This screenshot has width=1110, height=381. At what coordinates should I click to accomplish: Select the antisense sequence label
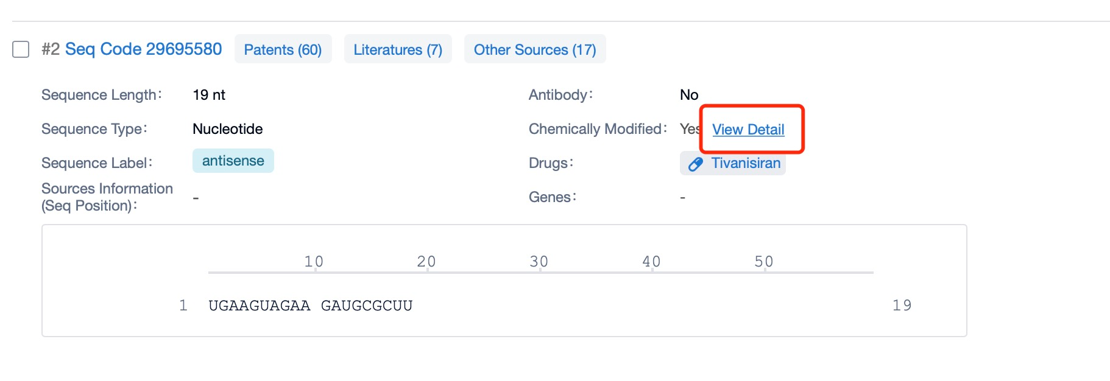pyautogui.click(x=233, y=161)
